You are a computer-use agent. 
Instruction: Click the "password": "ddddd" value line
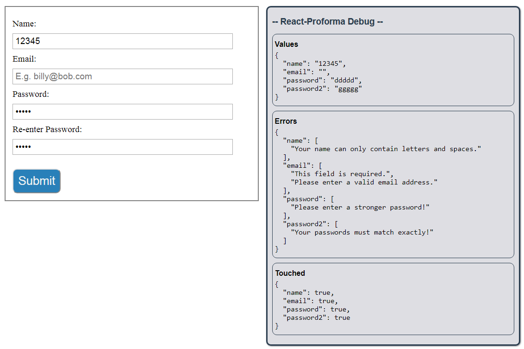click(x=322, y=80)
